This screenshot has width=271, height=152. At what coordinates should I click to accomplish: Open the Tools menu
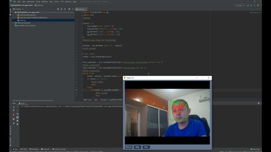point(56,2)
